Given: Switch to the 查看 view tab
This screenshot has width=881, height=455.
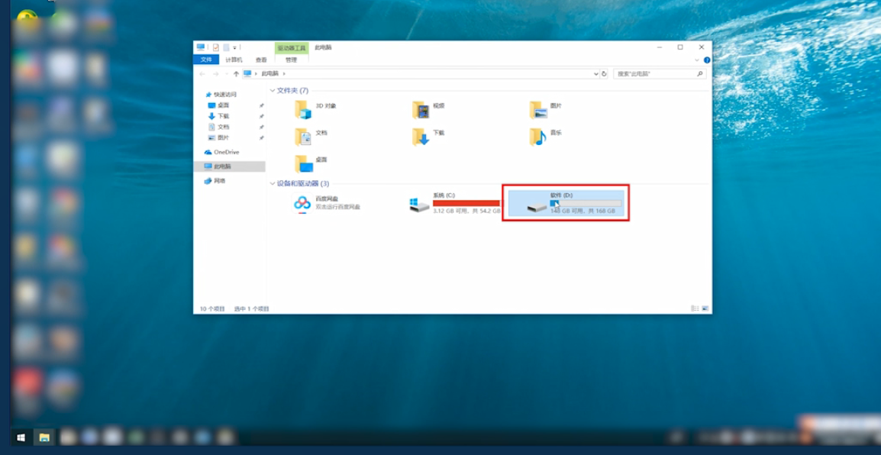Looking at the screenshot, I should pos(261,60).
